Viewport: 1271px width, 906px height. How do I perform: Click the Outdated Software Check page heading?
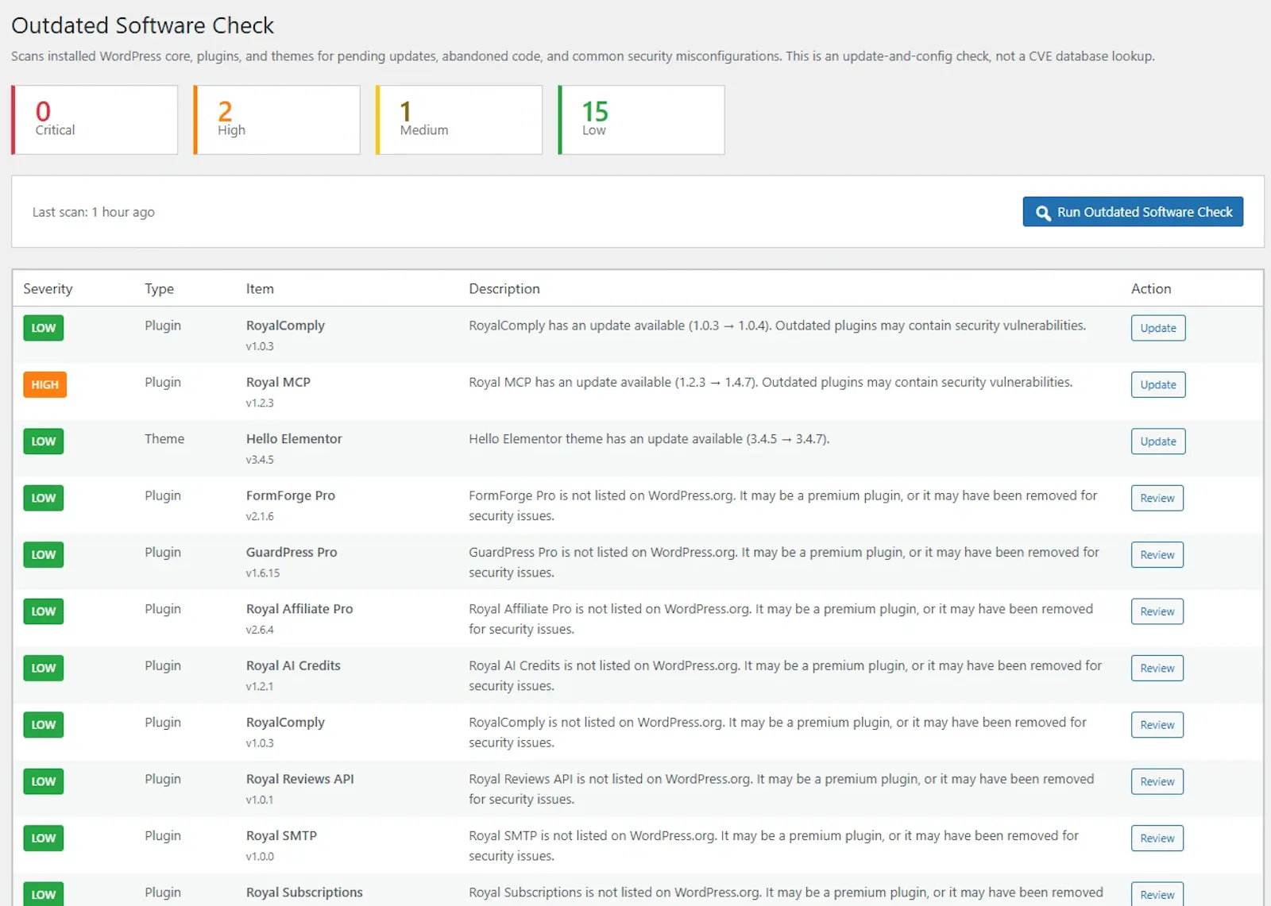[143, 25]
